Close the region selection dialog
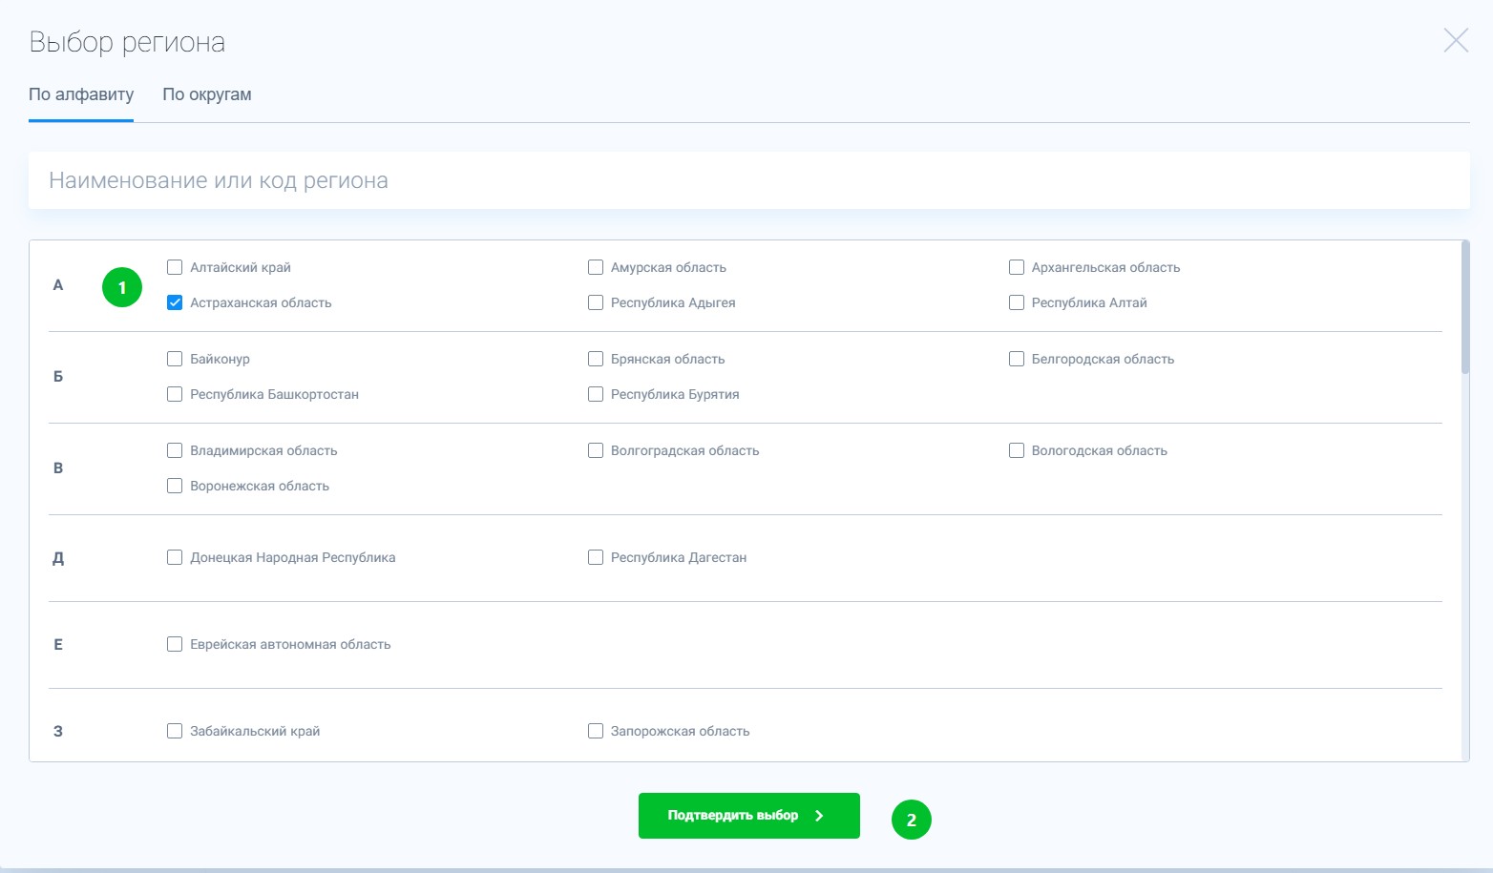Viewport: 1493px width, 873px height. (x=1456, y=40)
